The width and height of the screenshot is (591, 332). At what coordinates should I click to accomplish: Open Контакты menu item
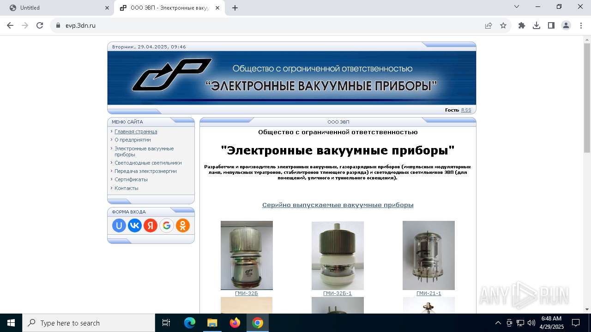coord(127,188)
